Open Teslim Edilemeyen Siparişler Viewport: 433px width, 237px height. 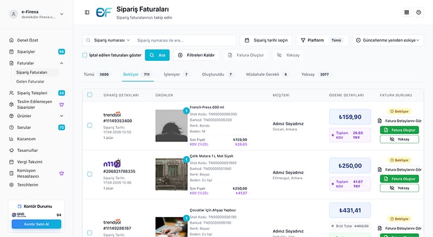(35, 105)
